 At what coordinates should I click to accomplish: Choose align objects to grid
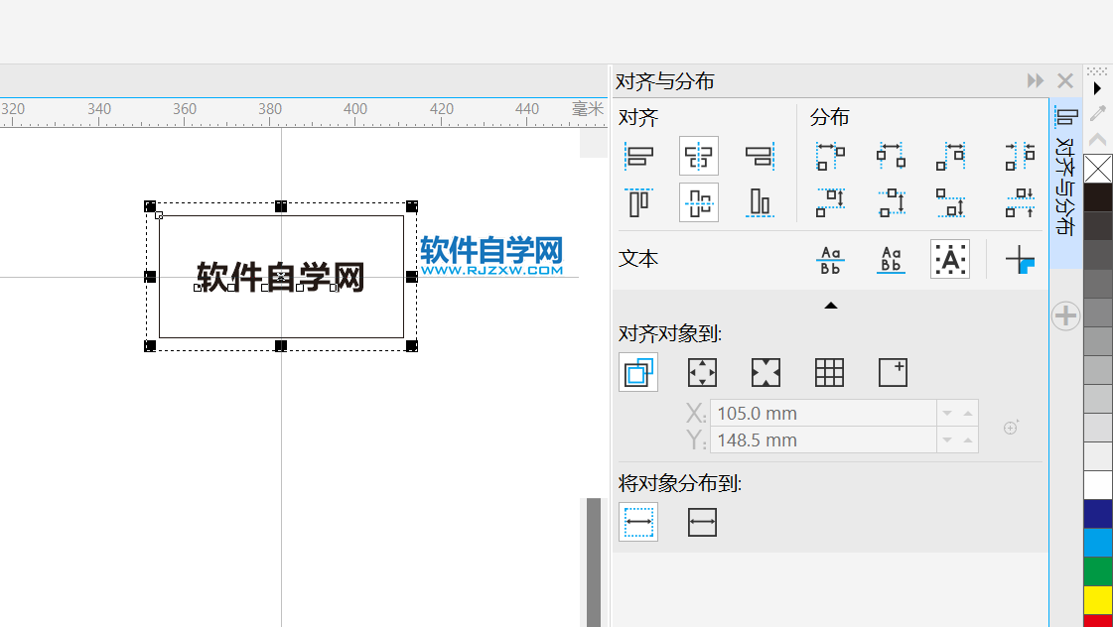click(x=829, y=372)
